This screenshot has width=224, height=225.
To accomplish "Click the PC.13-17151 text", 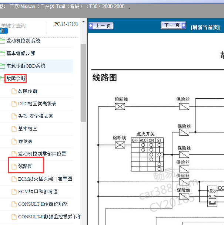I will point(66,24).
